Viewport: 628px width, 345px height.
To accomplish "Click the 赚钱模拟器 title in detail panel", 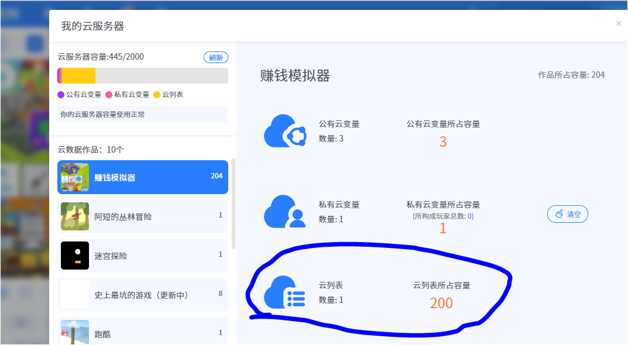I will click(295, 75).
